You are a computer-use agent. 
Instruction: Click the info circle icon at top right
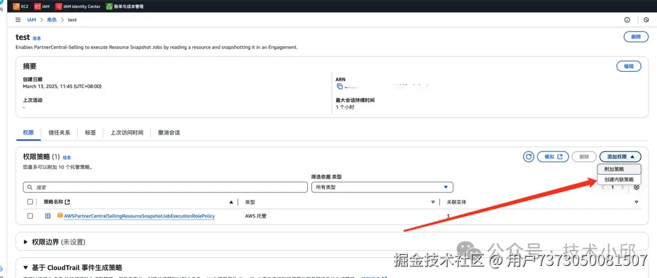tap(627, 19)
